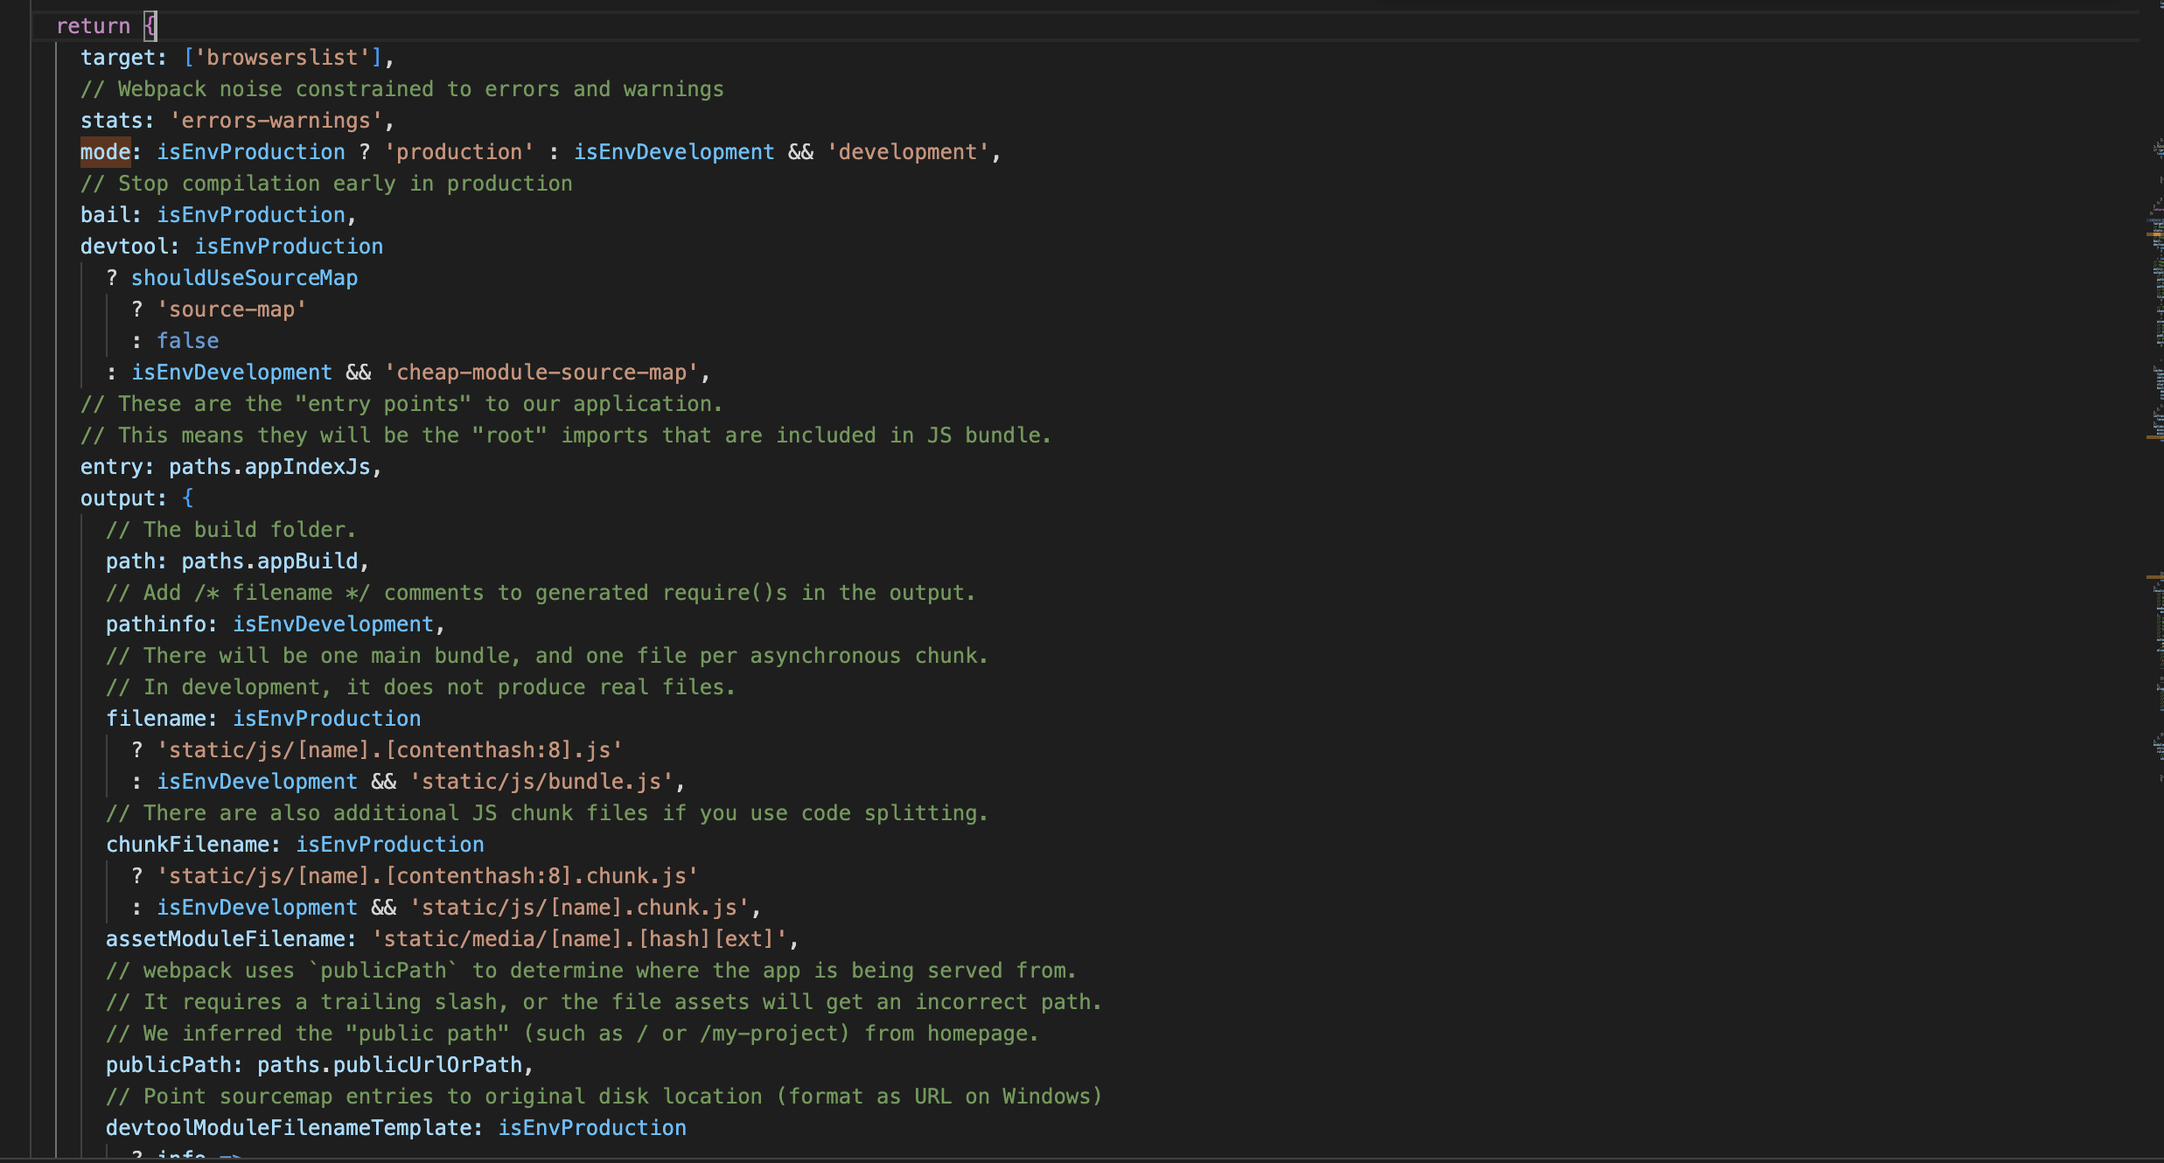Screen dimensions: 2164x1163
Task: Click the opening brace after return
Action: (x=150, y=26)
